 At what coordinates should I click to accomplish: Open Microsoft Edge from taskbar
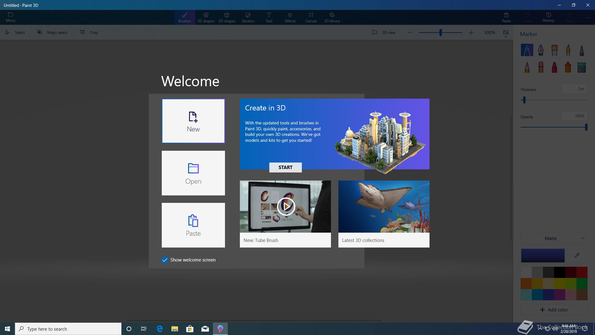tap(160, 329)
